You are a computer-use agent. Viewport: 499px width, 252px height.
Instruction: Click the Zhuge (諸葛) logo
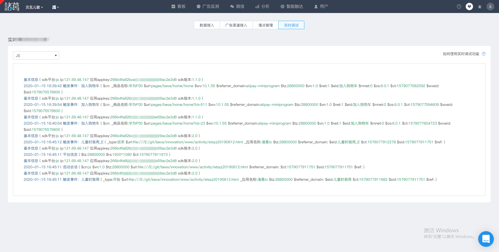(12, 7)
